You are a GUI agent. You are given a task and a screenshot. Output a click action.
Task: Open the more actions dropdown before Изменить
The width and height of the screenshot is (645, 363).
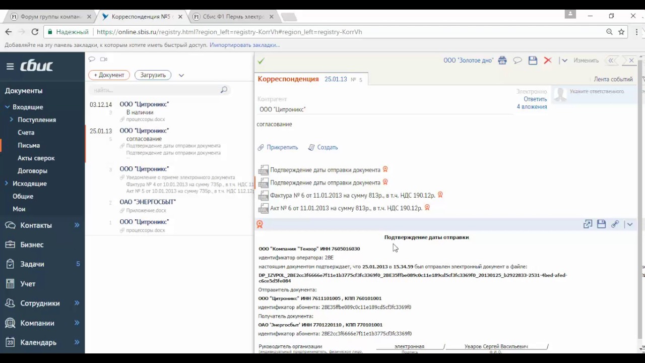point(564,60)
